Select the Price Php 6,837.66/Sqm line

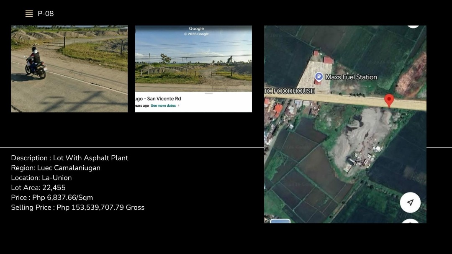point(52,198)
